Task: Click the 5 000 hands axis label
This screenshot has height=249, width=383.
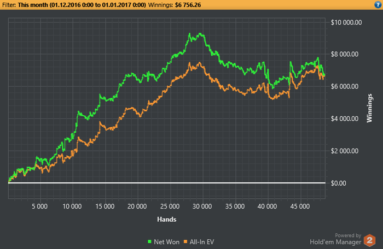Action: 39,206
